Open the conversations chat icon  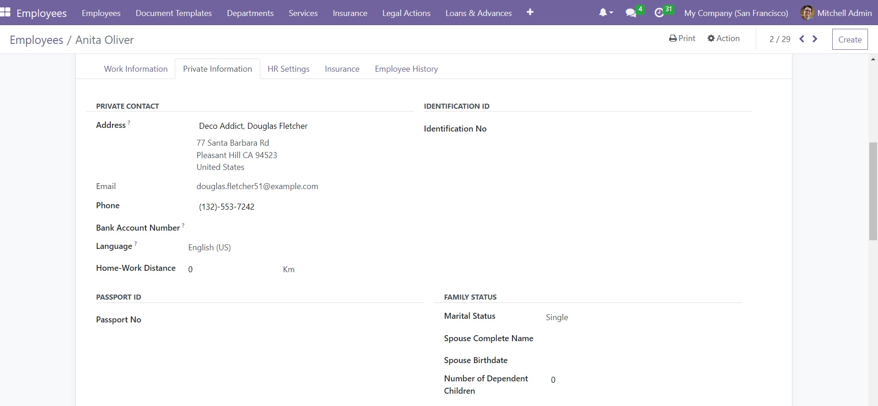[631, 13]
